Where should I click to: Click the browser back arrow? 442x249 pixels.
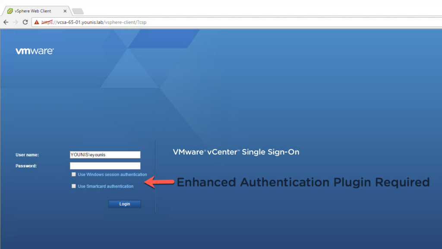(6, 22)
